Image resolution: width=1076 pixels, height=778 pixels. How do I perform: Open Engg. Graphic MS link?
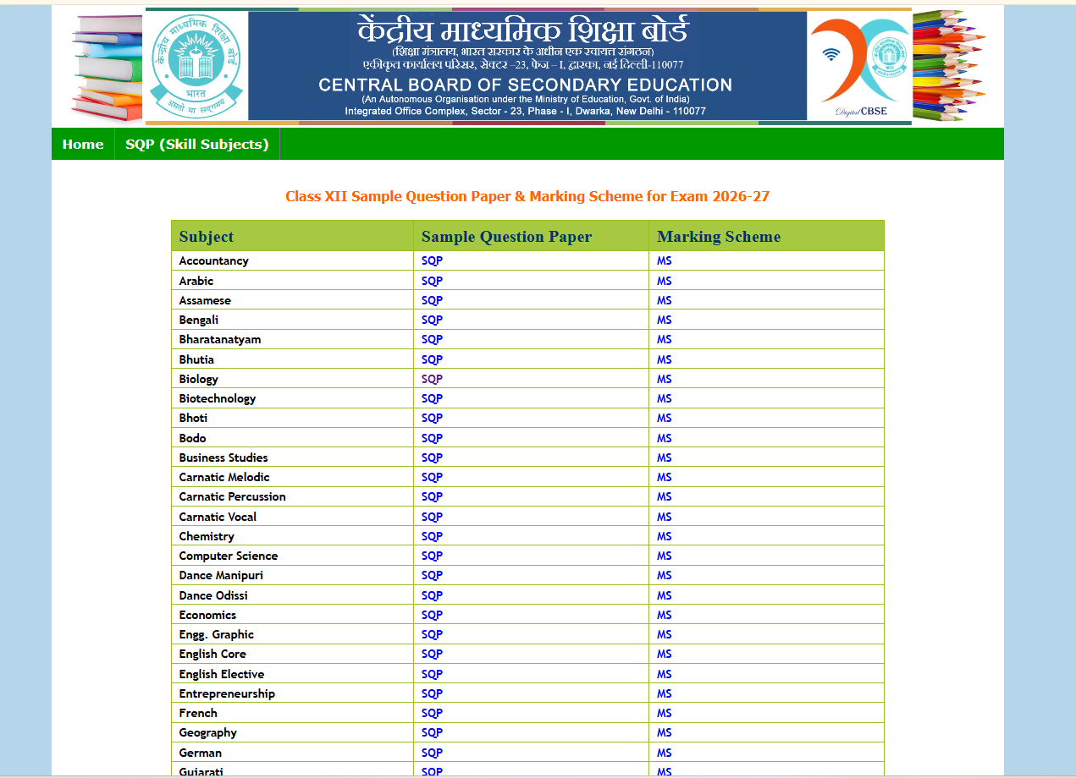tap(665, 634)
